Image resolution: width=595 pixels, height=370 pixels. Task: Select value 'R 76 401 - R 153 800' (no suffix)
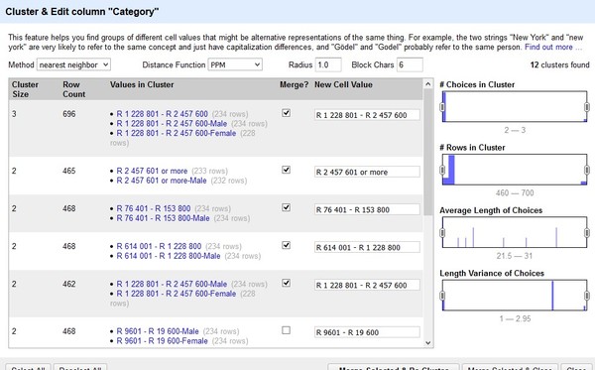[x=154, y=208]
